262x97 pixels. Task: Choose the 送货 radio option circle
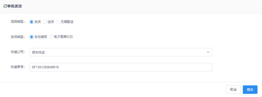point(45,22)
